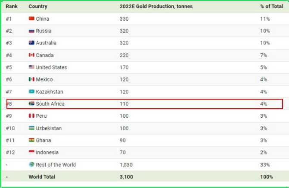Click the Country column header
The image size is (289, 188).
pyautogui.click(x=38, y=6)
